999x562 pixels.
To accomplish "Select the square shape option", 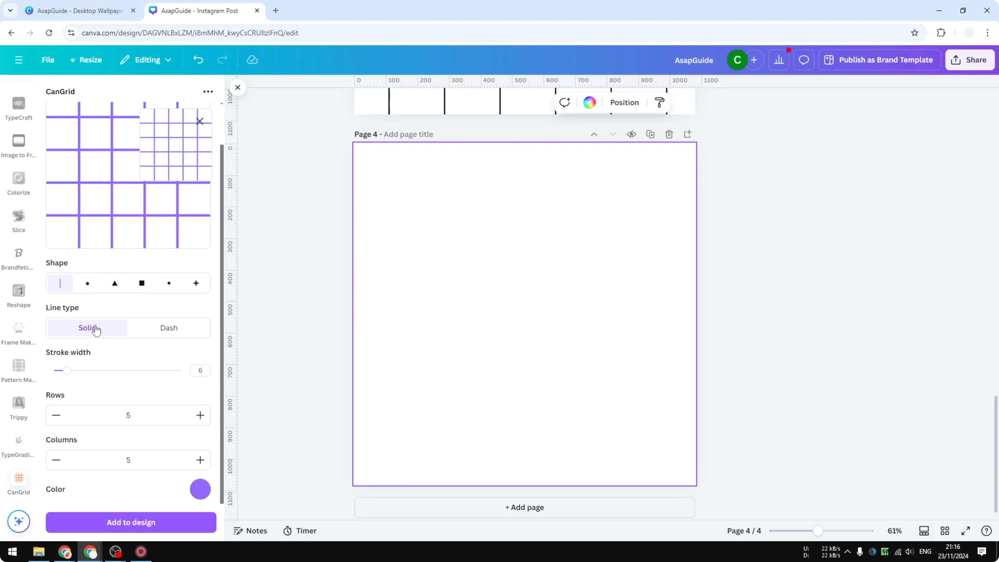I will [141, 283].
